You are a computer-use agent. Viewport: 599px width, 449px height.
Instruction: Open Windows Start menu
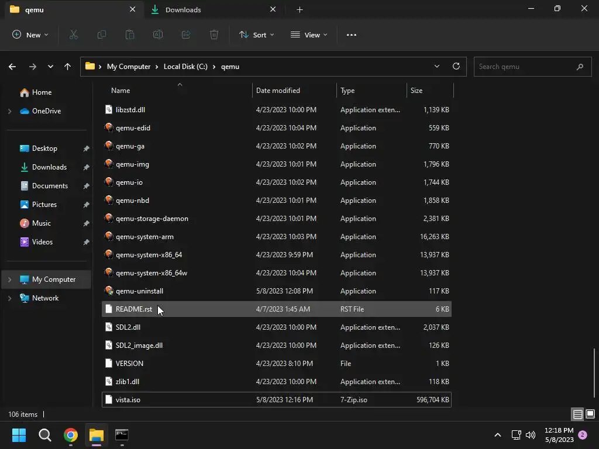pos(19,435)
